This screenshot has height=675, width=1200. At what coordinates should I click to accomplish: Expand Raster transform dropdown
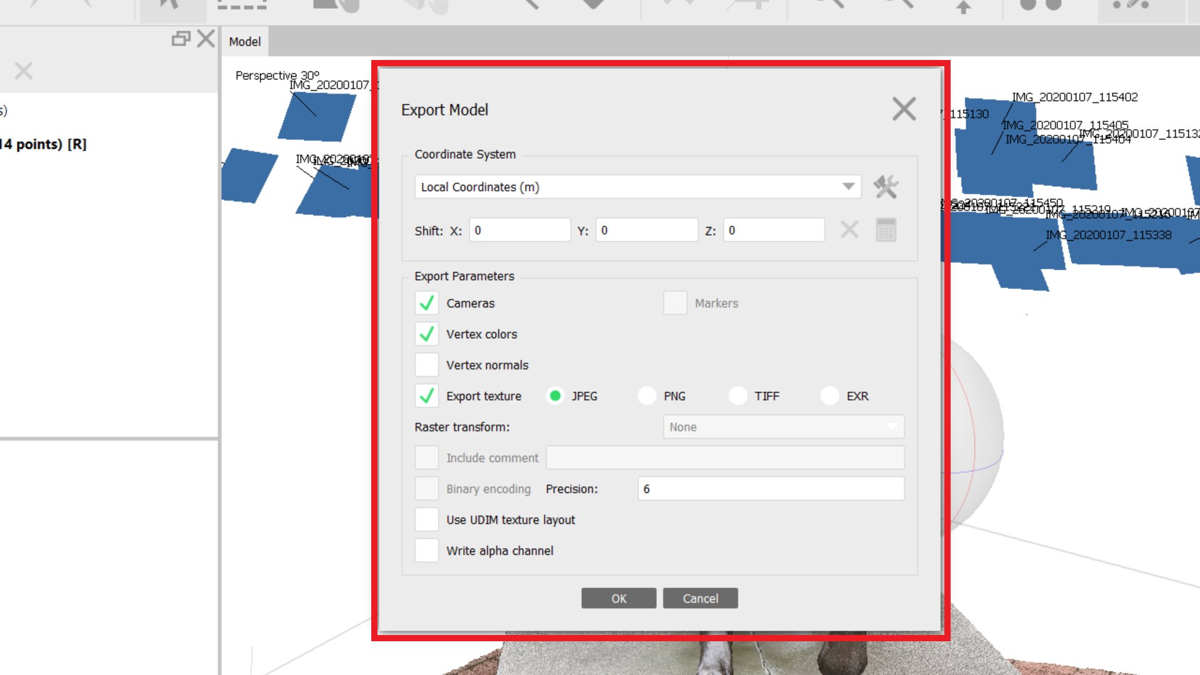click(x=783, y=427)
